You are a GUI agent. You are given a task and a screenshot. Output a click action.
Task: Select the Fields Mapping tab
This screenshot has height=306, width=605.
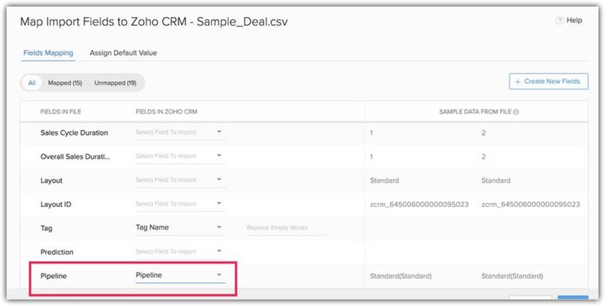48,53
